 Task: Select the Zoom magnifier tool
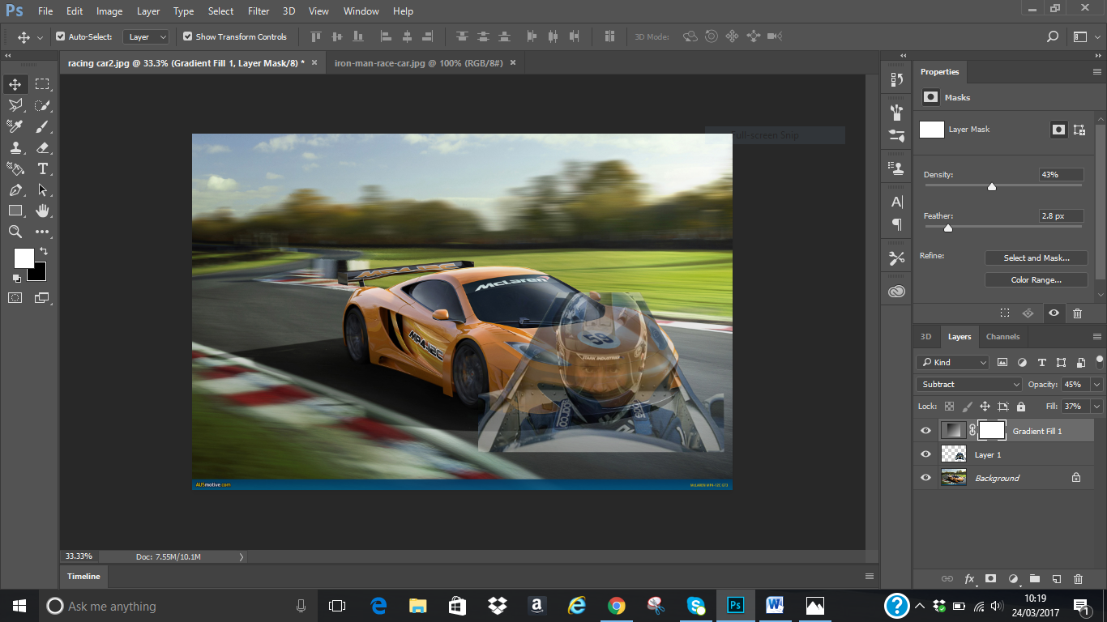pyautogui.click(x=15, y=232)
